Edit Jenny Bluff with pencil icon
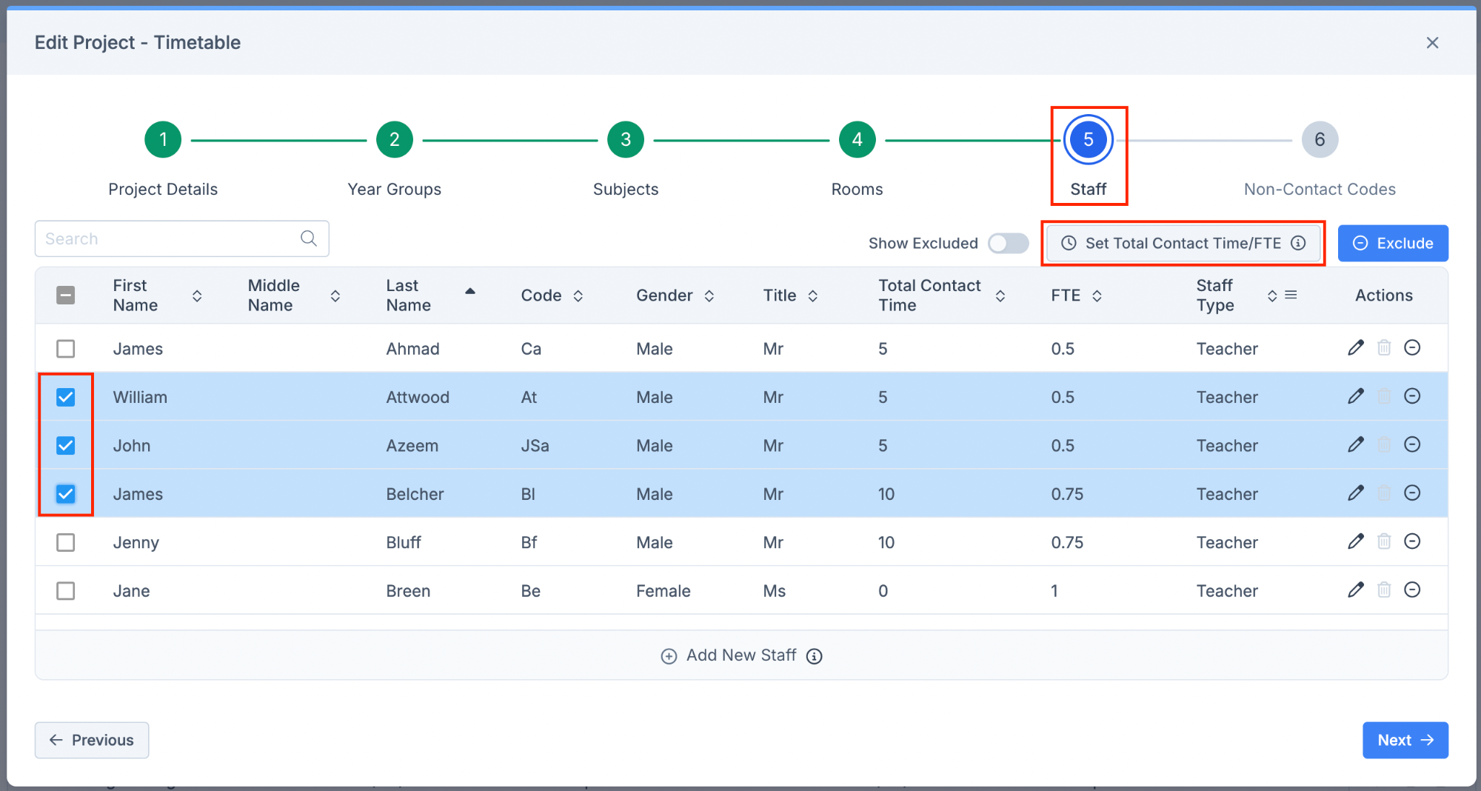This screenshot has width=1481, height=791. [1356, 541]
